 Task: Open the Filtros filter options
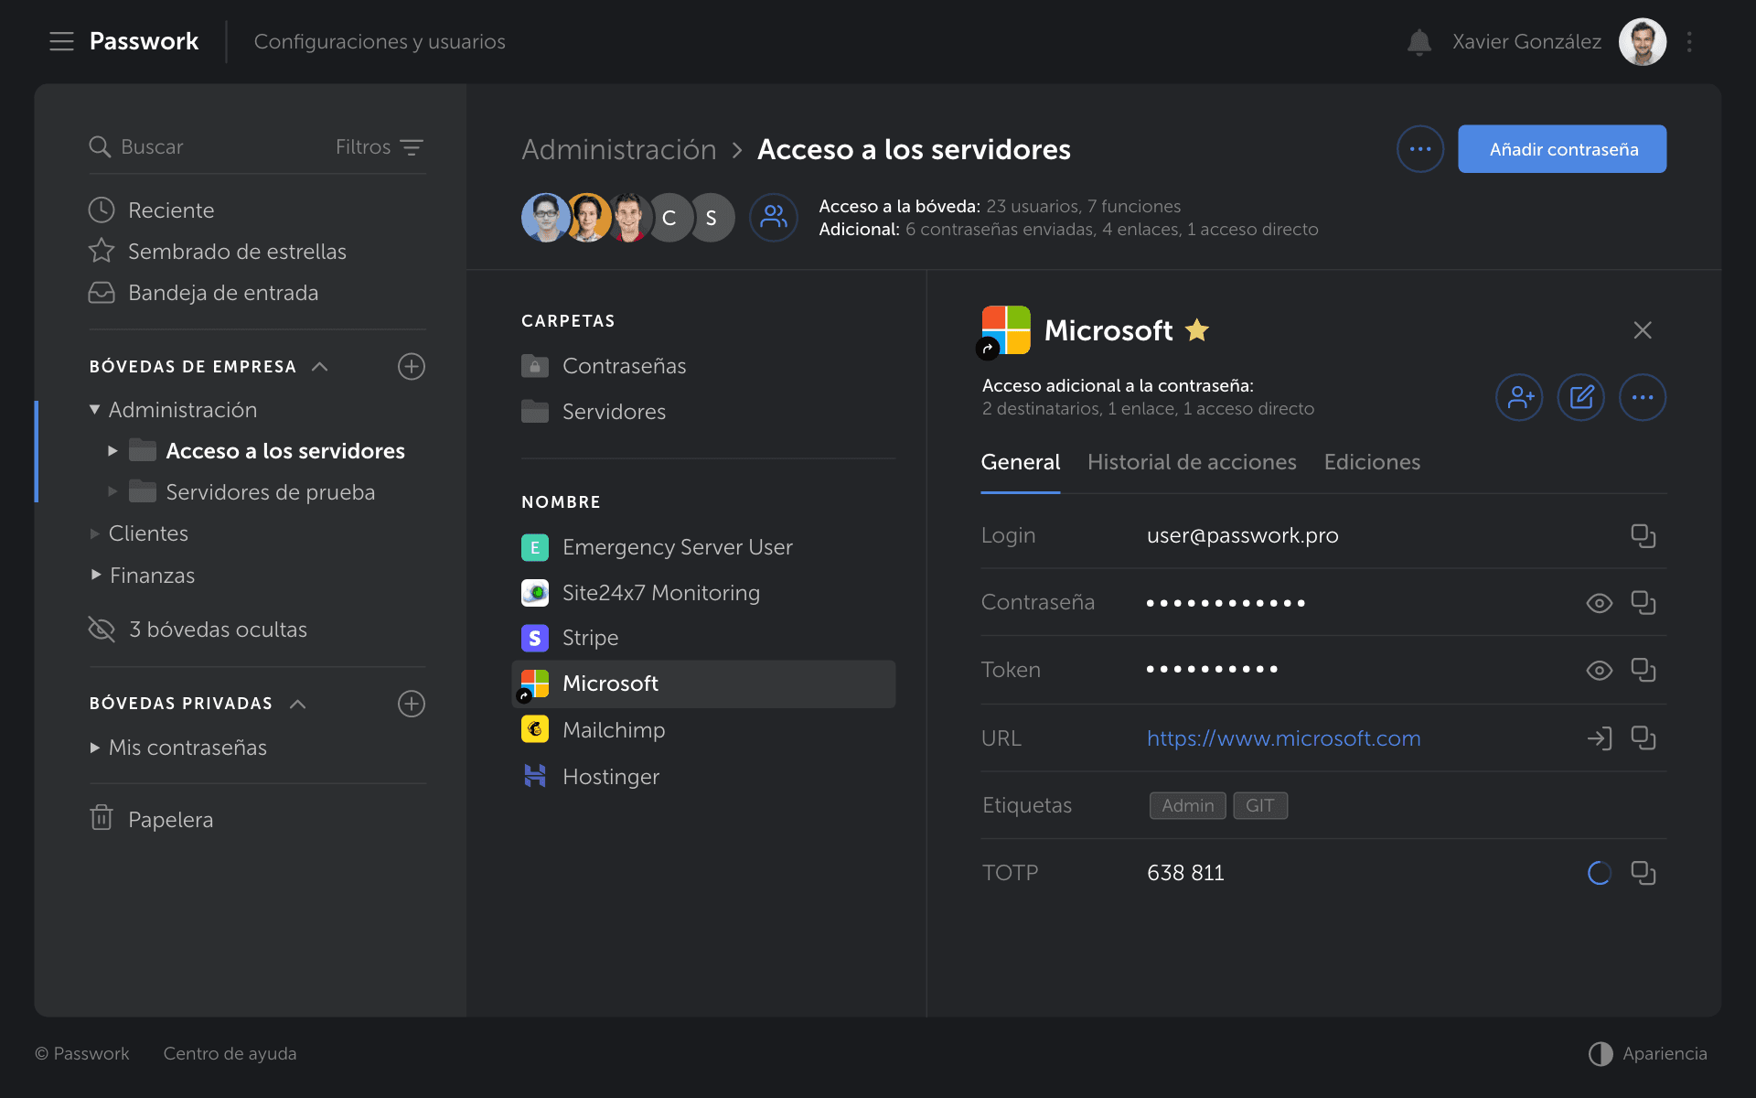pos(379,146)
